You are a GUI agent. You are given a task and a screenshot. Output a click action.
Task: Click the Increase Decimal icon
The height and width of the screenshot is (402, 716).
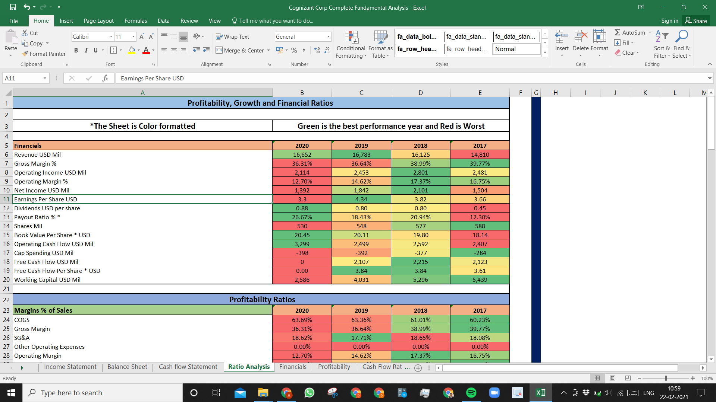317,50
